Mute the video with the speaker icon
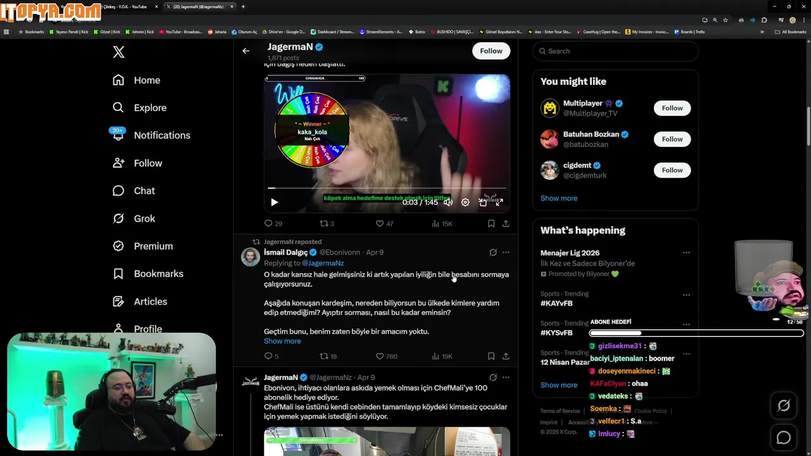 click(x=448, y=202)
